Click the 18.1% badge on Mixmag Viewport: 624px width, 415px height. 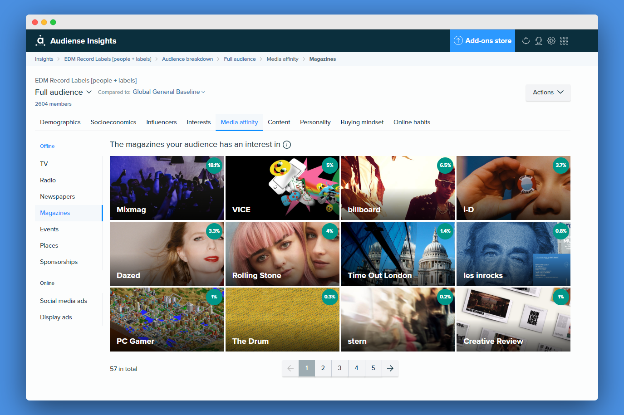214,166
